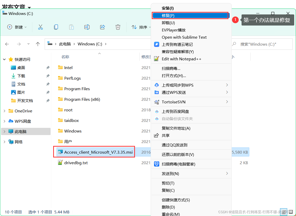296x216 pixels.
Task: Choose 删除(D) from context menu
Action: pyautogui.click(x=191, y=207)
